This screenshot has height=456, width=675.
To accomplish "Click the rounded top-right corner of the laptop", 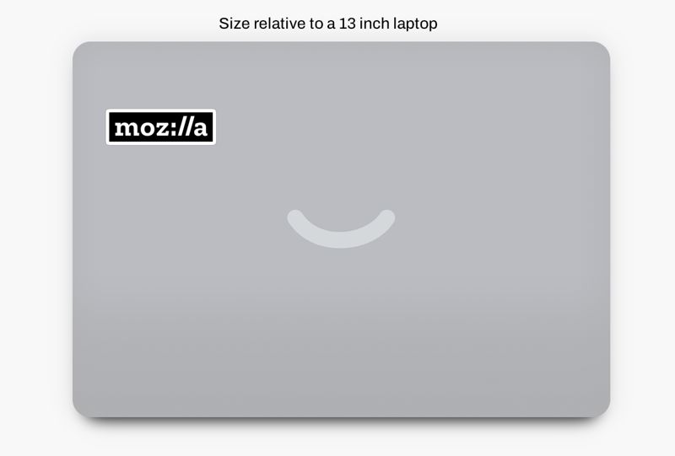I will (602, 50).
